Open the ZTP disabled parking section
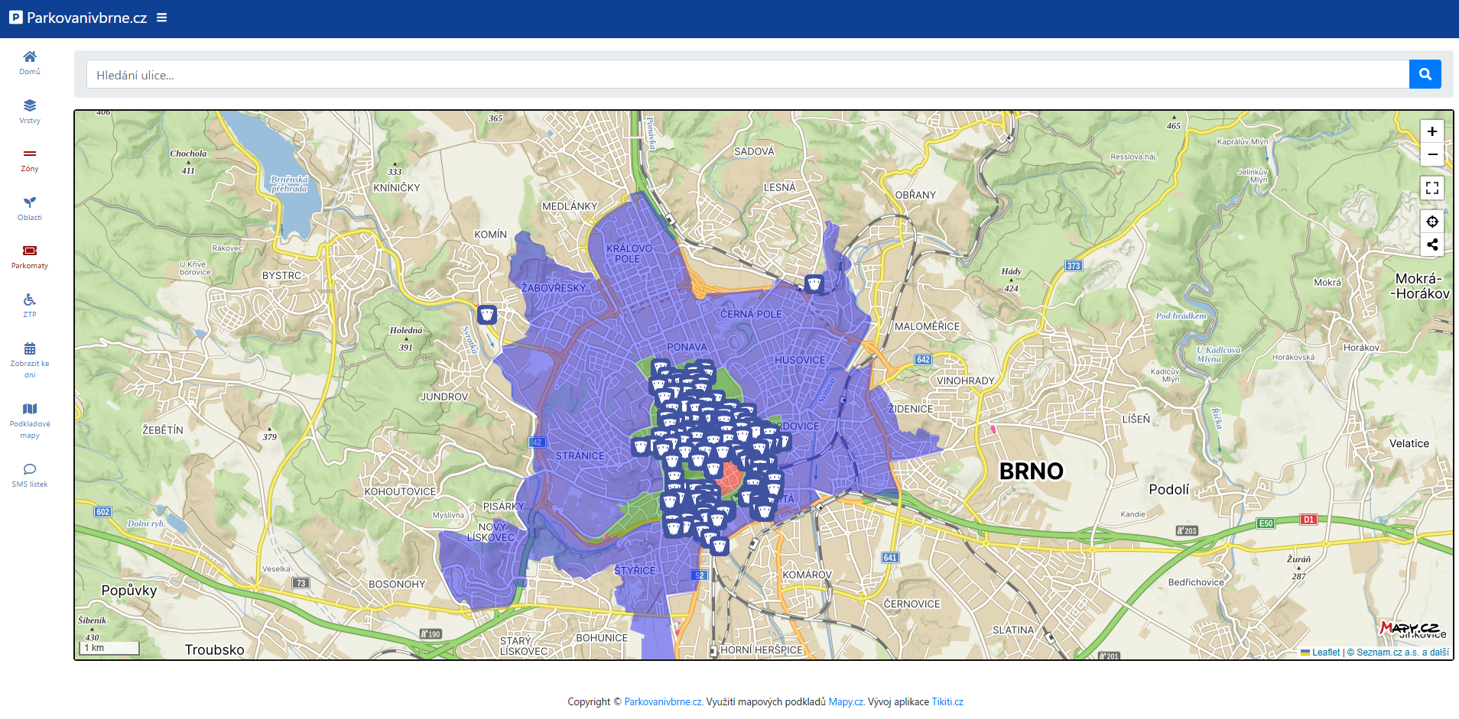This screenshot has height=719, width=1459. pyautogui.click(x=30, y=306)
